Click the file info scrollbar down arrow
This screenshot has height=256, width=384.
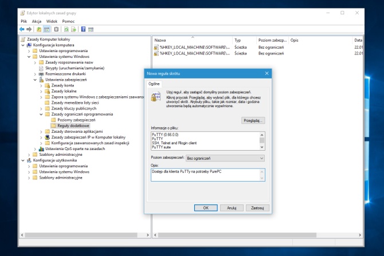(262, 147)
